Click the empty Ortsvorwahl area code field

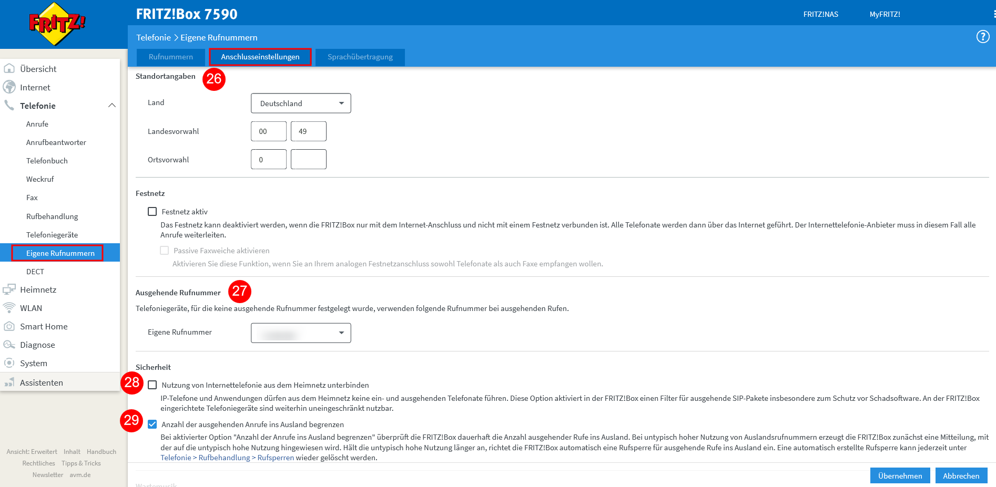tap(309, 159)
